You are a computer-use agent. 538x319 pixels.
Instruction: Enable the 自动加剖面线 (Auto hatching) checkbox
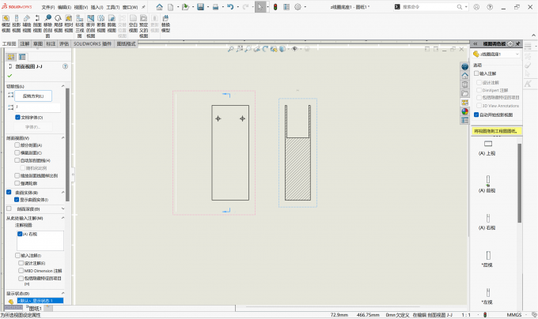pyautogui.click(x=17, y=160)
